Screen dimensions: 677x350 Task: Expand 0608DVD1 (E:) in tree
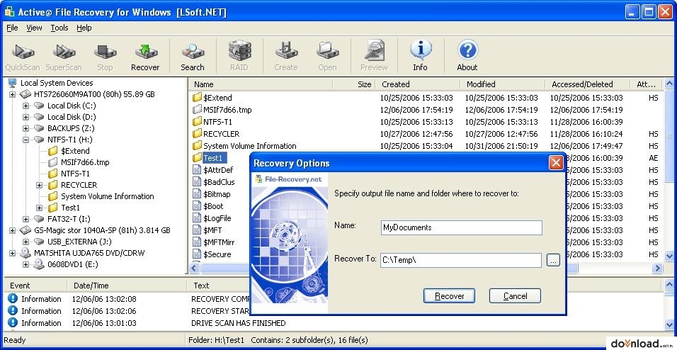[26, 264]
